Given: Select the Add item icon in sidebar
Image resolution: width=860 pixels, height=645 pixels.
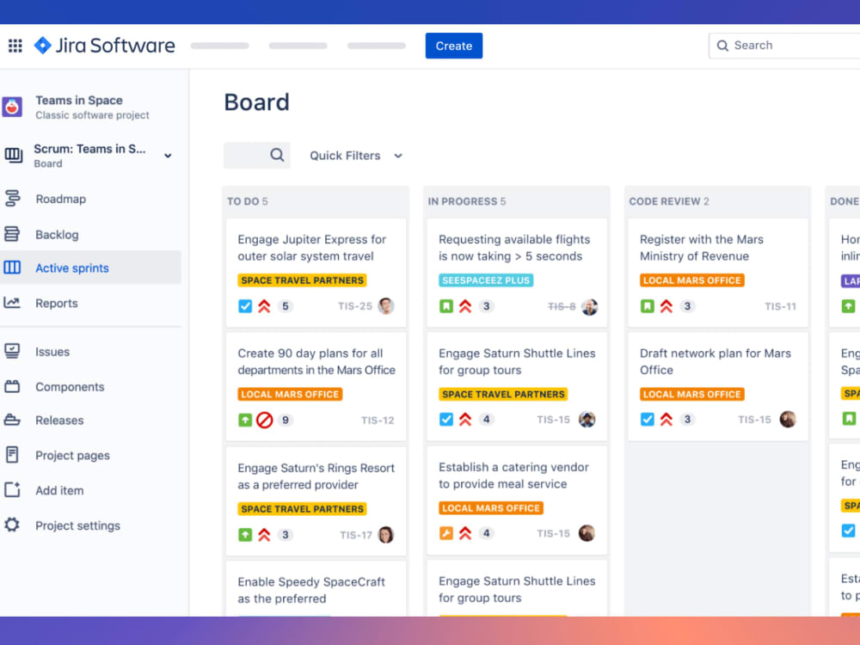Looking at the screenshot, I should (15, 490).
